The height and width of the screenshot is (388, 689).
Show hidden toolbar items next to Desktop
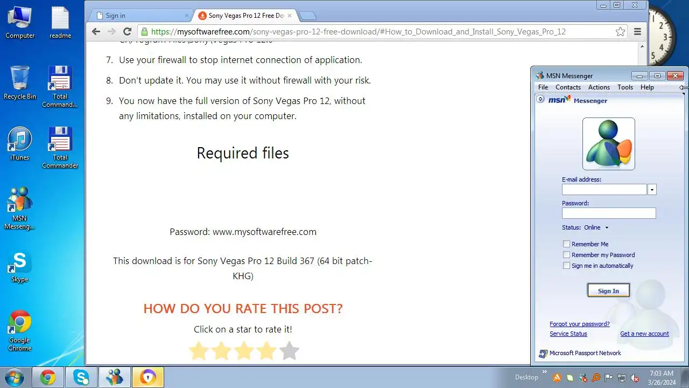(x=544, y=372)
